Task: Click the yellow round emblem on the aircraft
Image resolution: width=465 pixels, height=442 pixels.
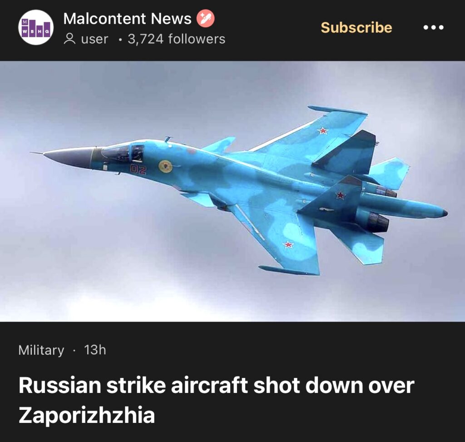Action: [x=165, y=166]
